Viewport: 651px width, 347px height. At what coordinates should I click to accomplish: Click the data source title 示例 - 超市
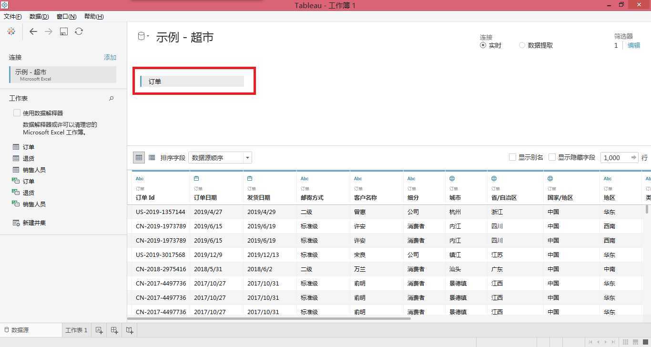point(185,37)
